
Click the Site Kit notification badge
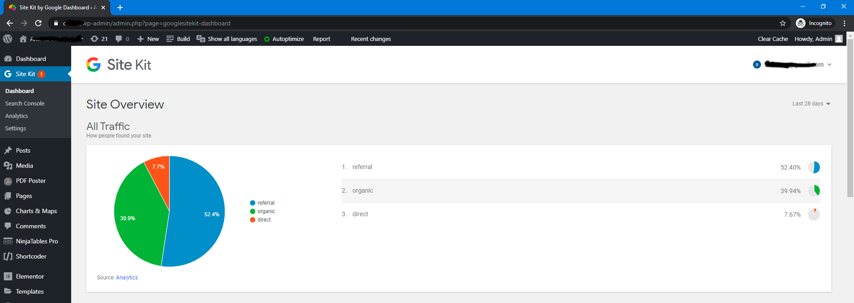tap(41, 74)
